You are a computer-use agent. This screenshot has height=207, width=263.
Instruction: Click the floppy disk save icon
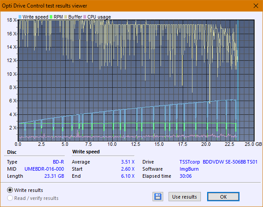pos(158,197)
